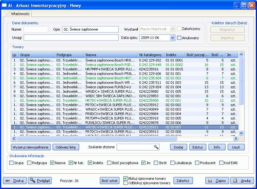Sort list by Grupa column header
Screen dimensions: 257x189
point(37,55)
